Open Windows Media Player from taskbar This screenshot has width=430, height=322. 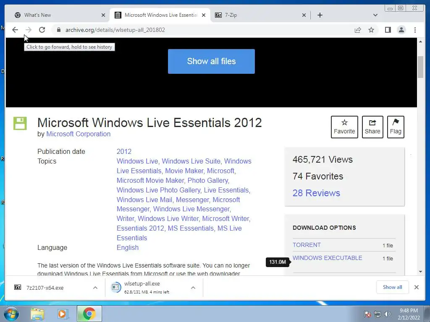(x=63, y=314)
